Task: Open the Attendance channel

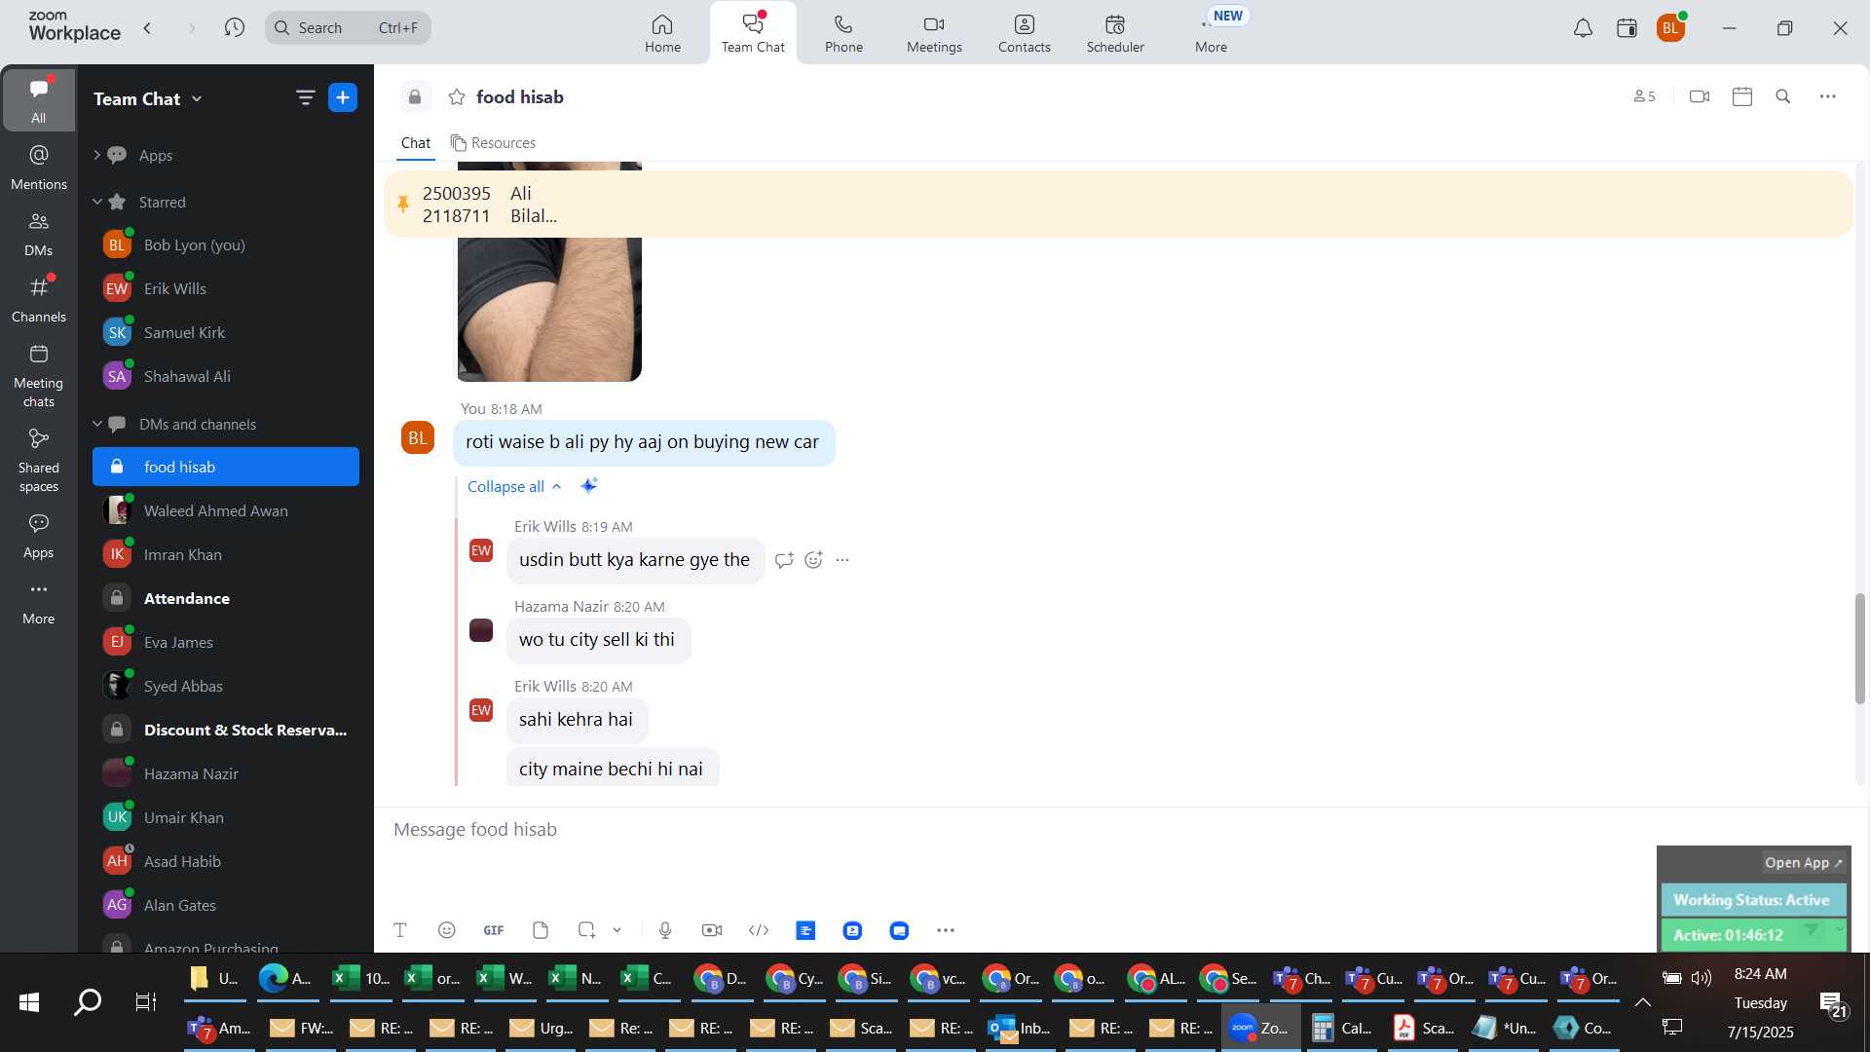Action: click(x=226, y=598)
